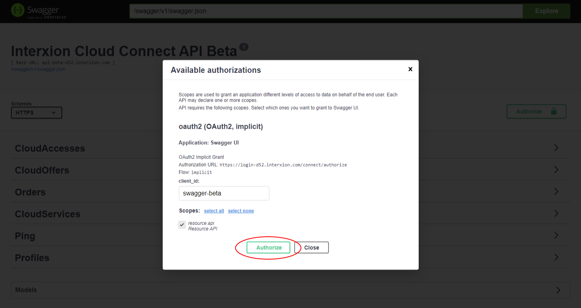This screenshot has height=308, width=581.
Task: Click the Ping section title
Action: point(25,236)
